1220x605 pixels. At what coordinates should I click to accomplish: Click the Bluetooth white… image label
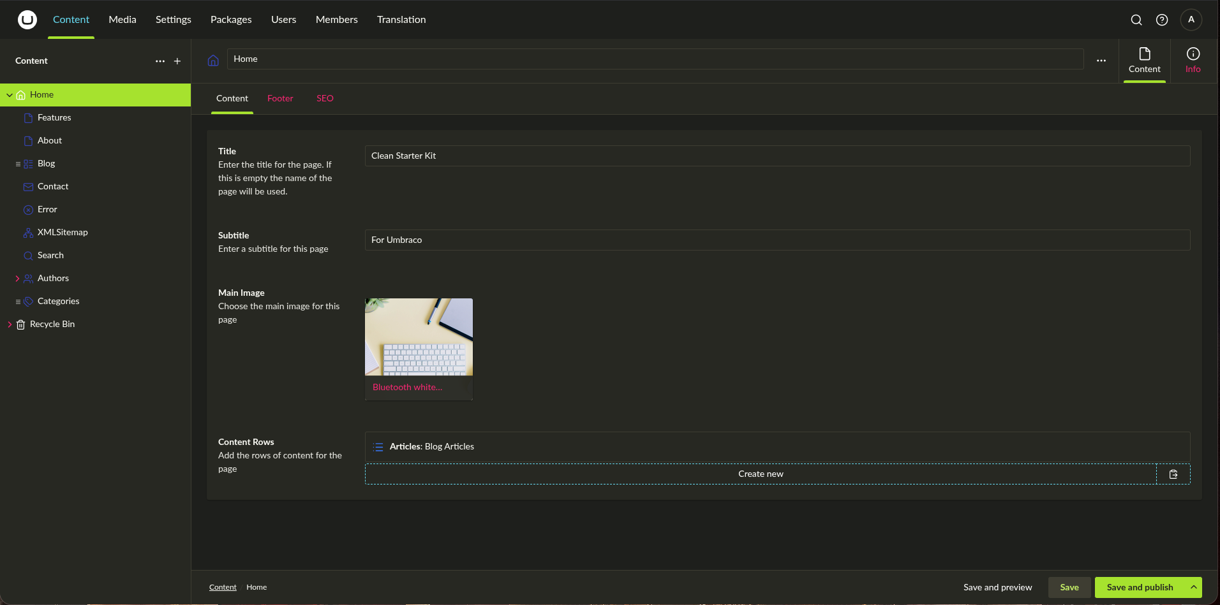[x=407, y=388]
